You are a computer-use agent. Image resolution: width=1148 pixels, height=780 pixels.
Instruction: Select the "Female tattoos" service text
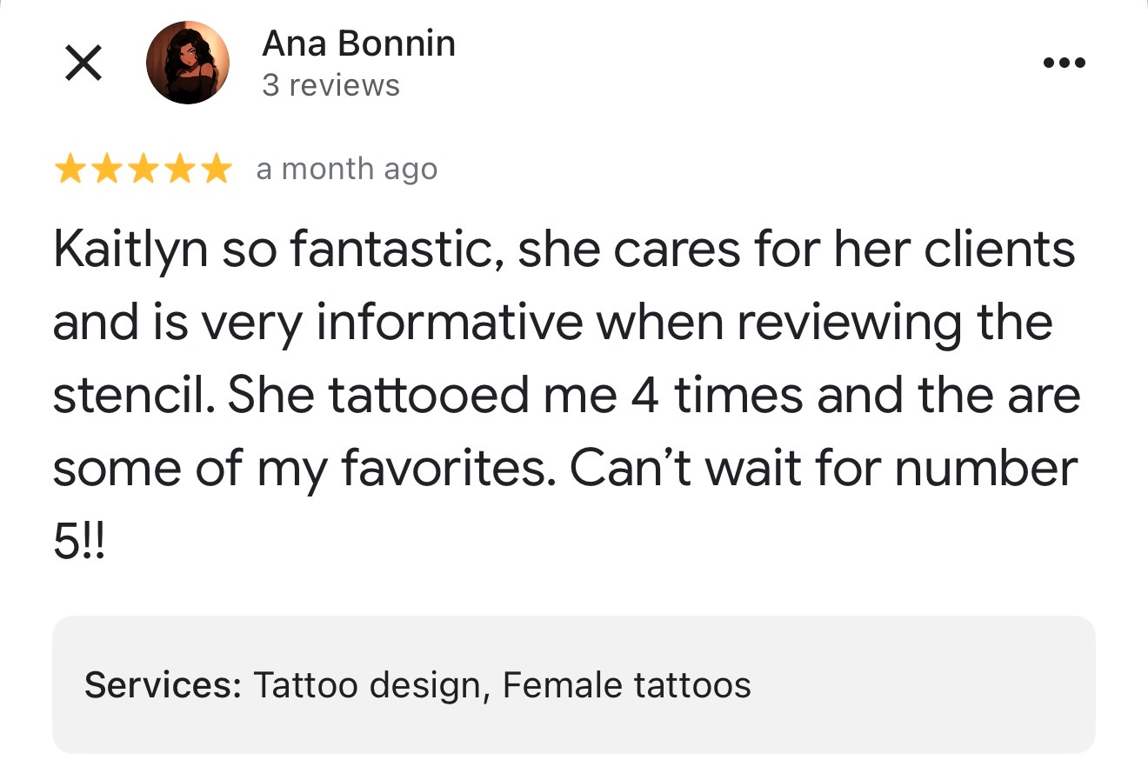(x=626, y=685)
